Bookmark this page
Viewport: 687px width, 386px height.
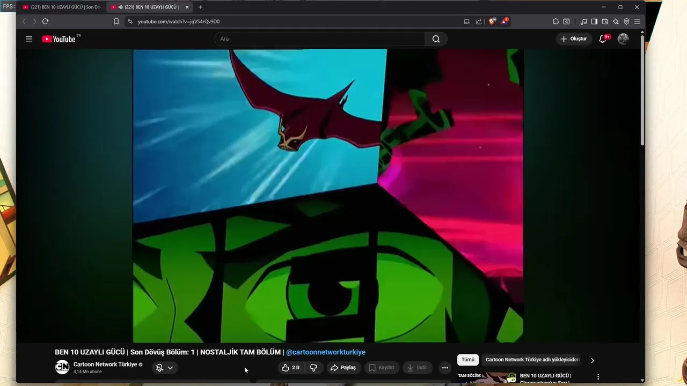(x=116, y=21)
